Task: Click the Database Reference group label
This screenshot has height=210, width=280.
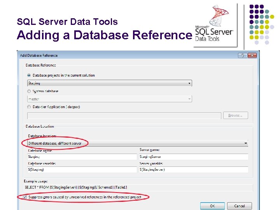Action: (41, 65)
